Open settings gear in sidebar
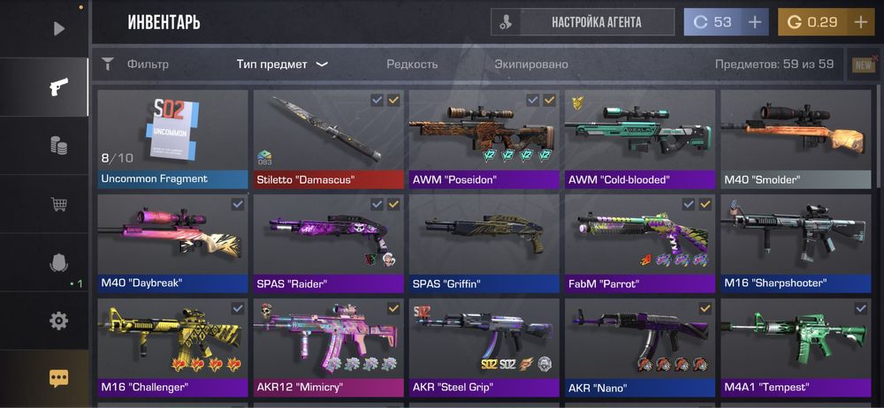884x408 pixels. click(x=58, y=321)
